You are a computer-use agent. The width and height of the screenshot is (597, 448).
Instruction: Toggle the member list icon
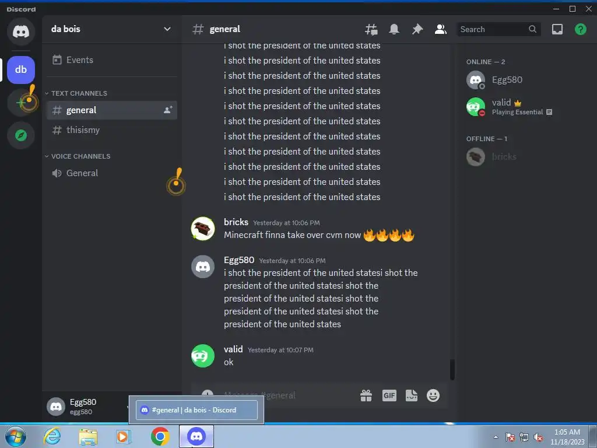pos(441,29)
